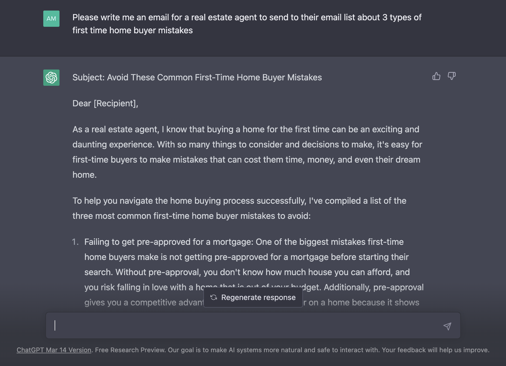The height and width of the screenshot is (366, 506).
Task: Click the thumbs down feedback icon
Action: [452, 76]
